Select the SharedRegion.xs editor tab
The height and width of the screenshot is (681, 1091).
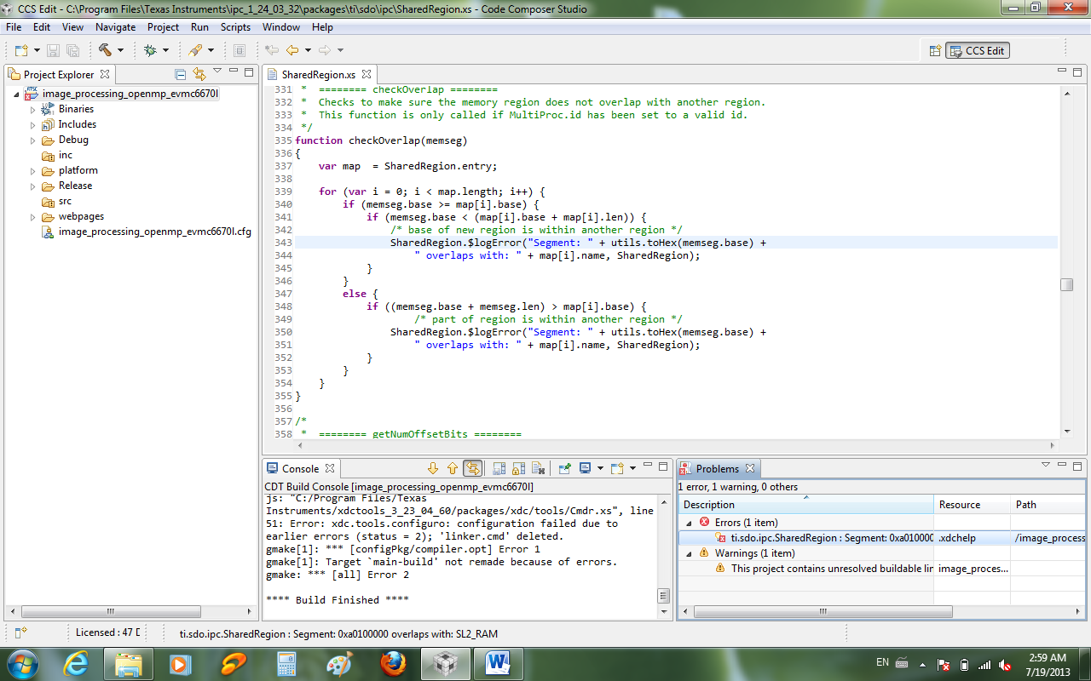point(318,75)
